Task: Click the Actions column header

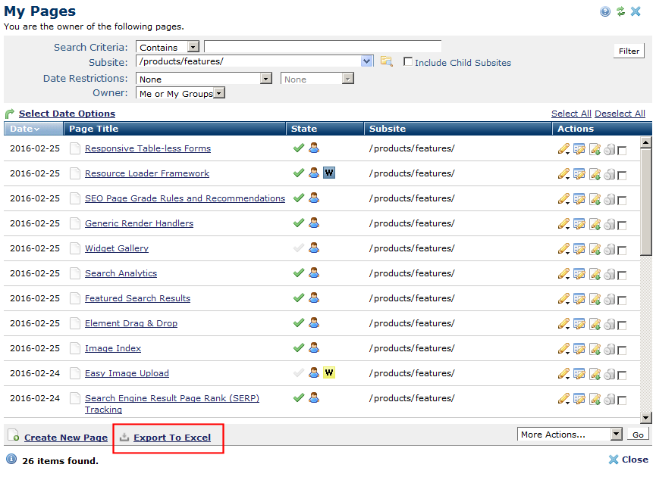Action: point(602,129)
